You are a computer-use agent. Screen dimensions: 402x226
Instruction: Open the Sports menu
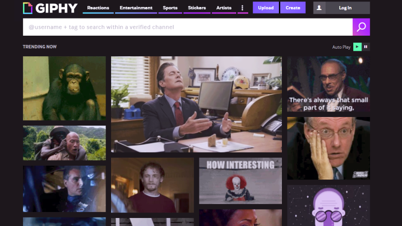point(170,8)
